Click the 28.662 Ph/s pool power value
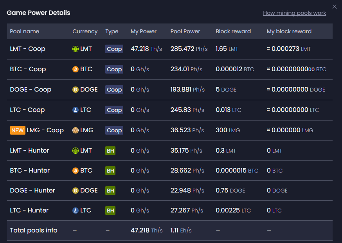342x243 pixels. (187, 170)
